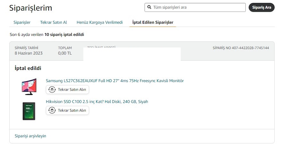This screenshot has height=146, width=282.
Task: Click the reorder icon beside the Samsung monitor
Action: point(52,90)
